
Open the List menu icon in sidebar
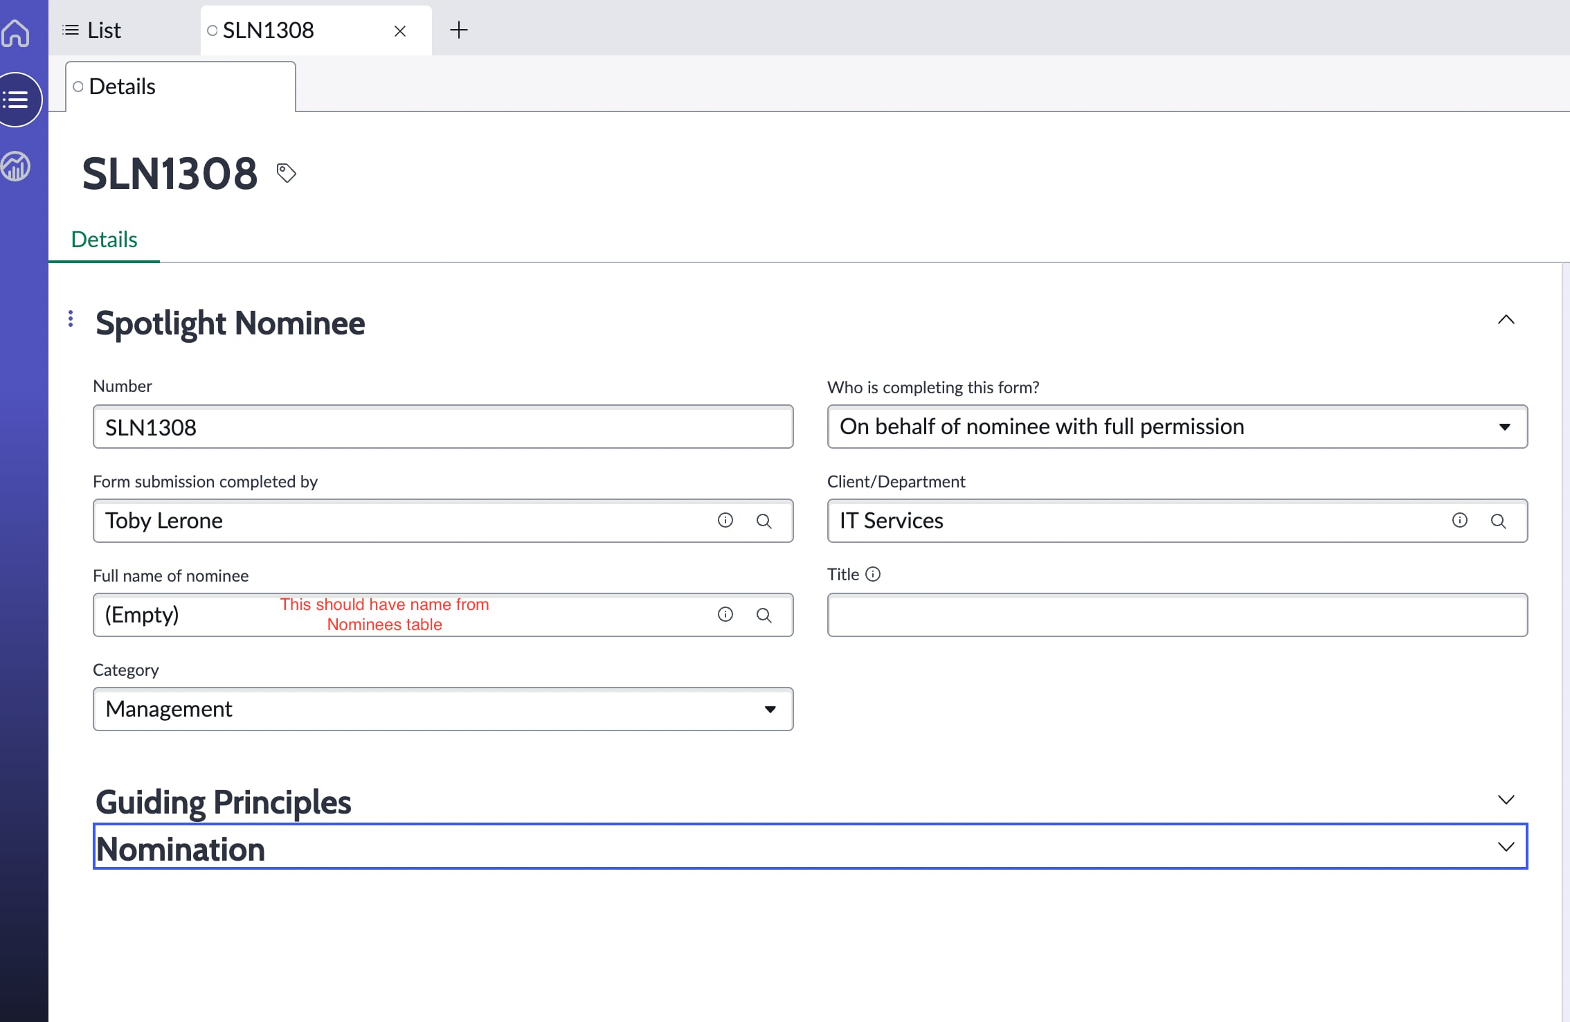[x=16, y=100]
